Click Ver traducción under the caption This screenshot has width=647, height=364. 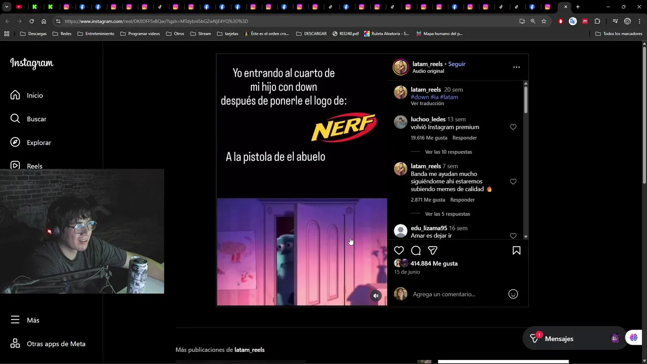[428, 104]
